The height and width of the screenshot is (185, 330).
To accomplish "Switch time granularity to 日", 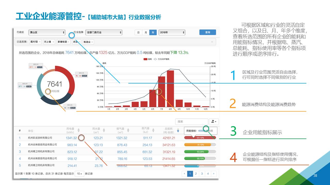I will click(138, 32).
